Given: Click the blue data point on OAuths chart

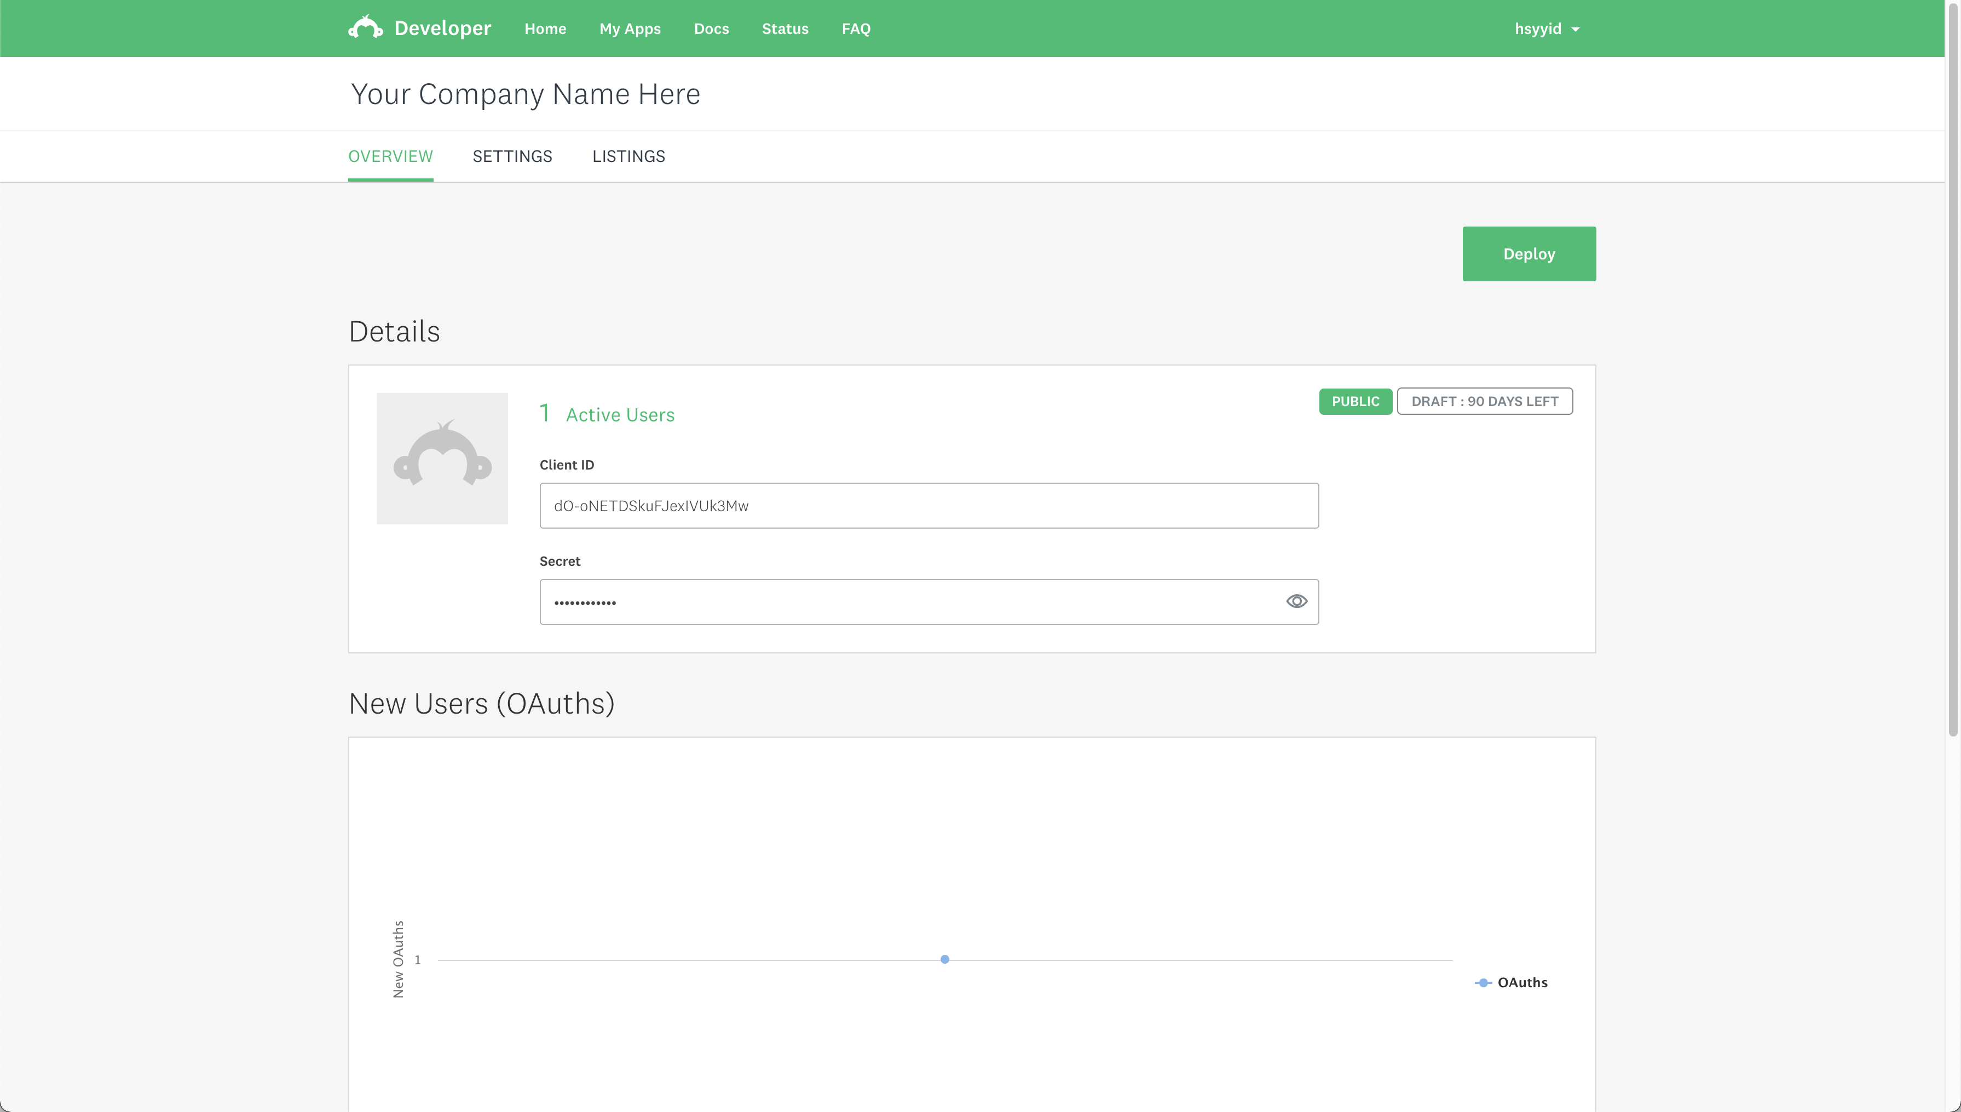Looking at the screenshot, I should [944, 959].
